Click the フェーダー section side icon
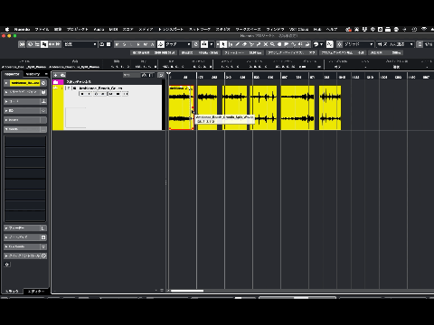 [x=42, y=228]
